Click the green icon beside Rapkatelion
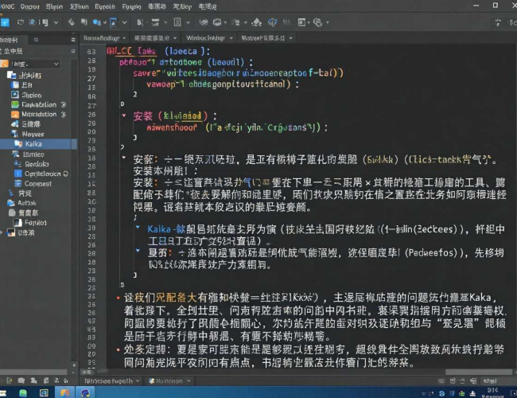 pos(15,104)
